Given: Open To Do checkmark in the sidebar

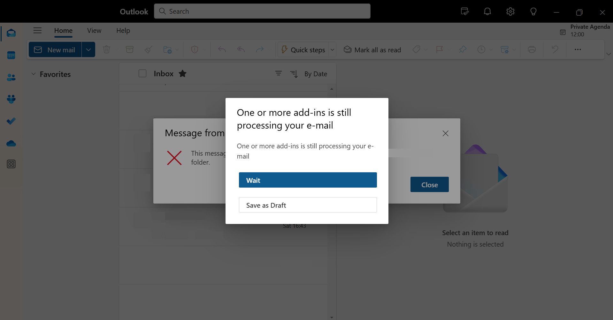Looking at the screenshot, I should [x=11, y=121].
